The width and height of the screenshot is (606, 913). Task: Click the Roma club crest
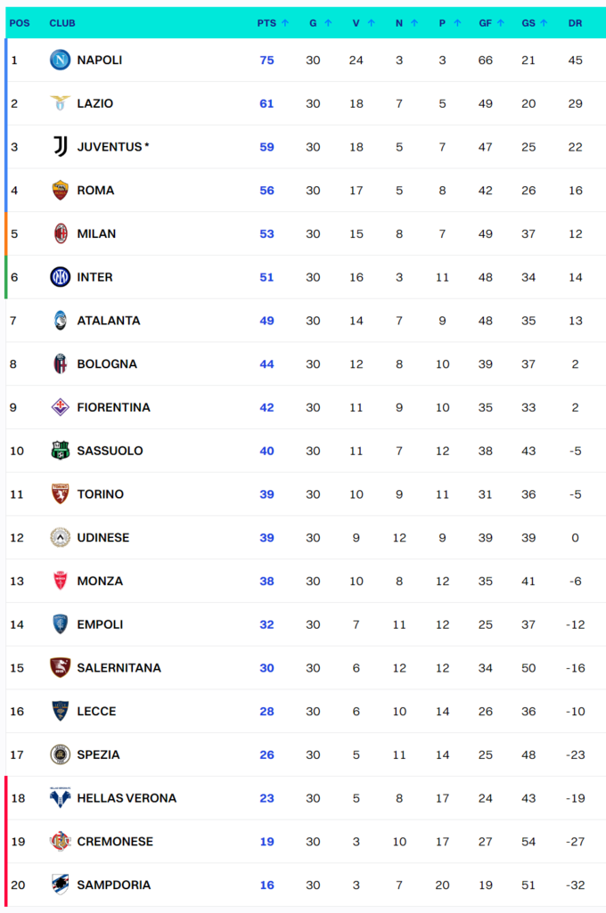[x=60, y=190]
